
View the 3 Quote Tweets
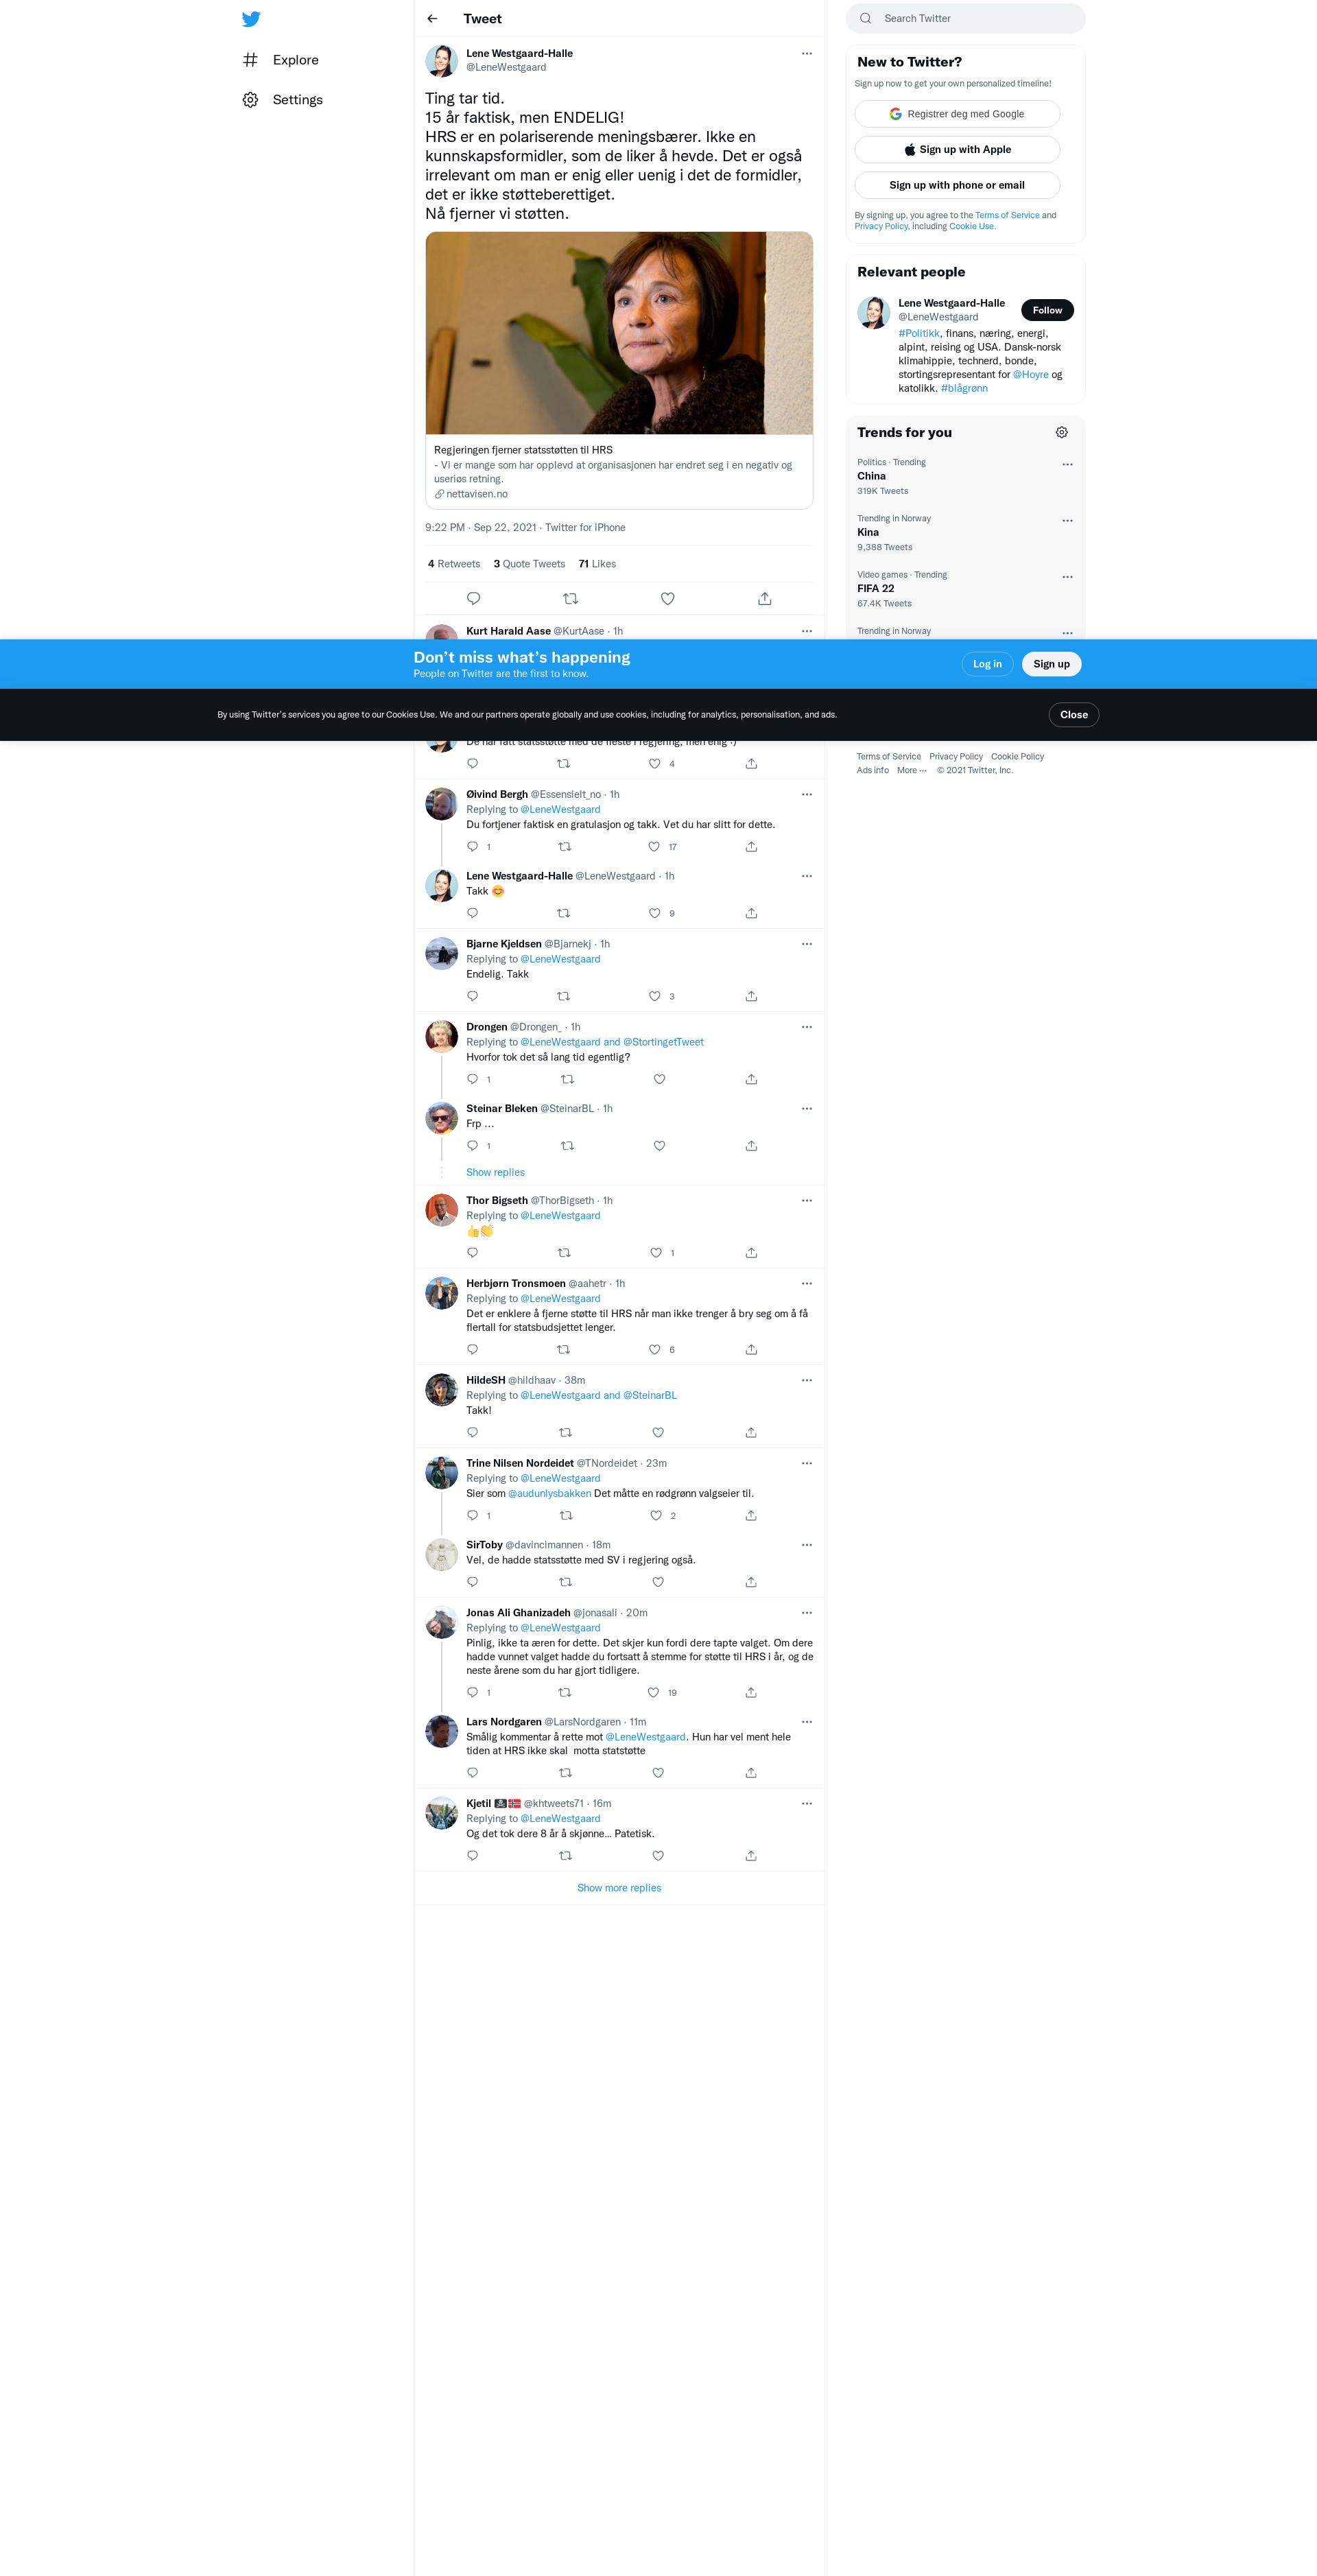pyautogui.click(x=529, y=564)
